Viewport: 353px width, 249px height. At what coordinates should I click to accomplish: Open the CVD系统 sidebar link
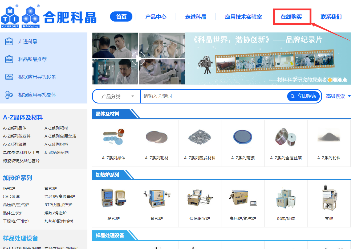[x=11, y=197]
